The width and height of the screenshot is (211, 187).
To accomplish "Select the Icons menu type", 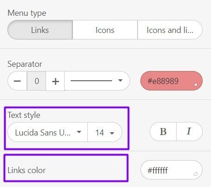I will tap(105, 30).
